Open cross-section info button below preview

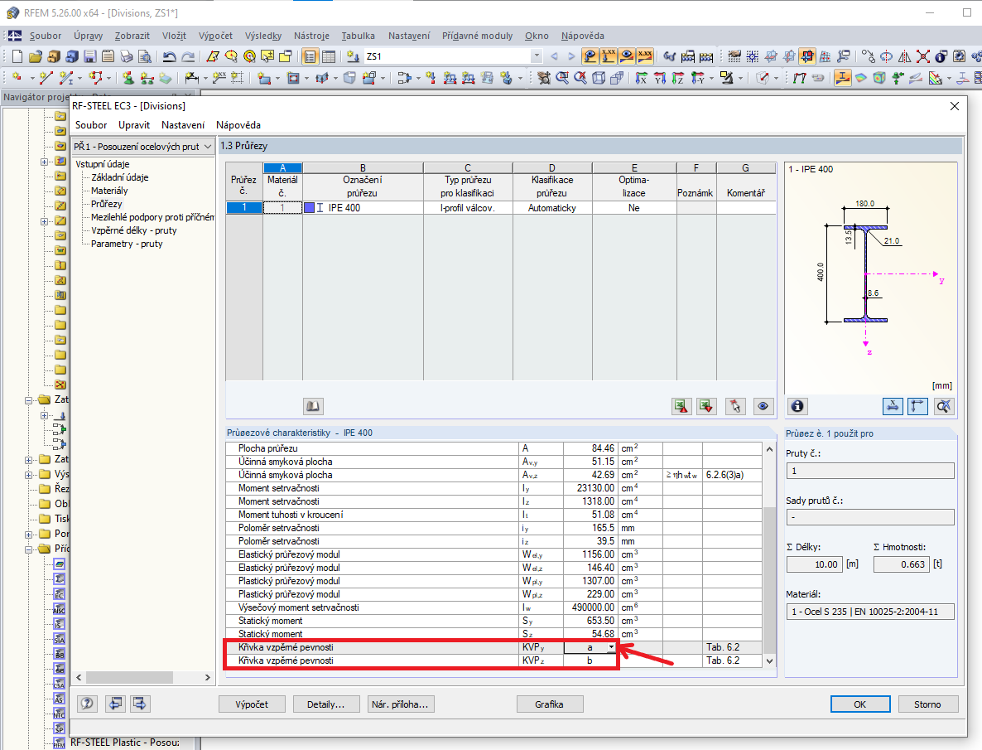tap(797, 406)
